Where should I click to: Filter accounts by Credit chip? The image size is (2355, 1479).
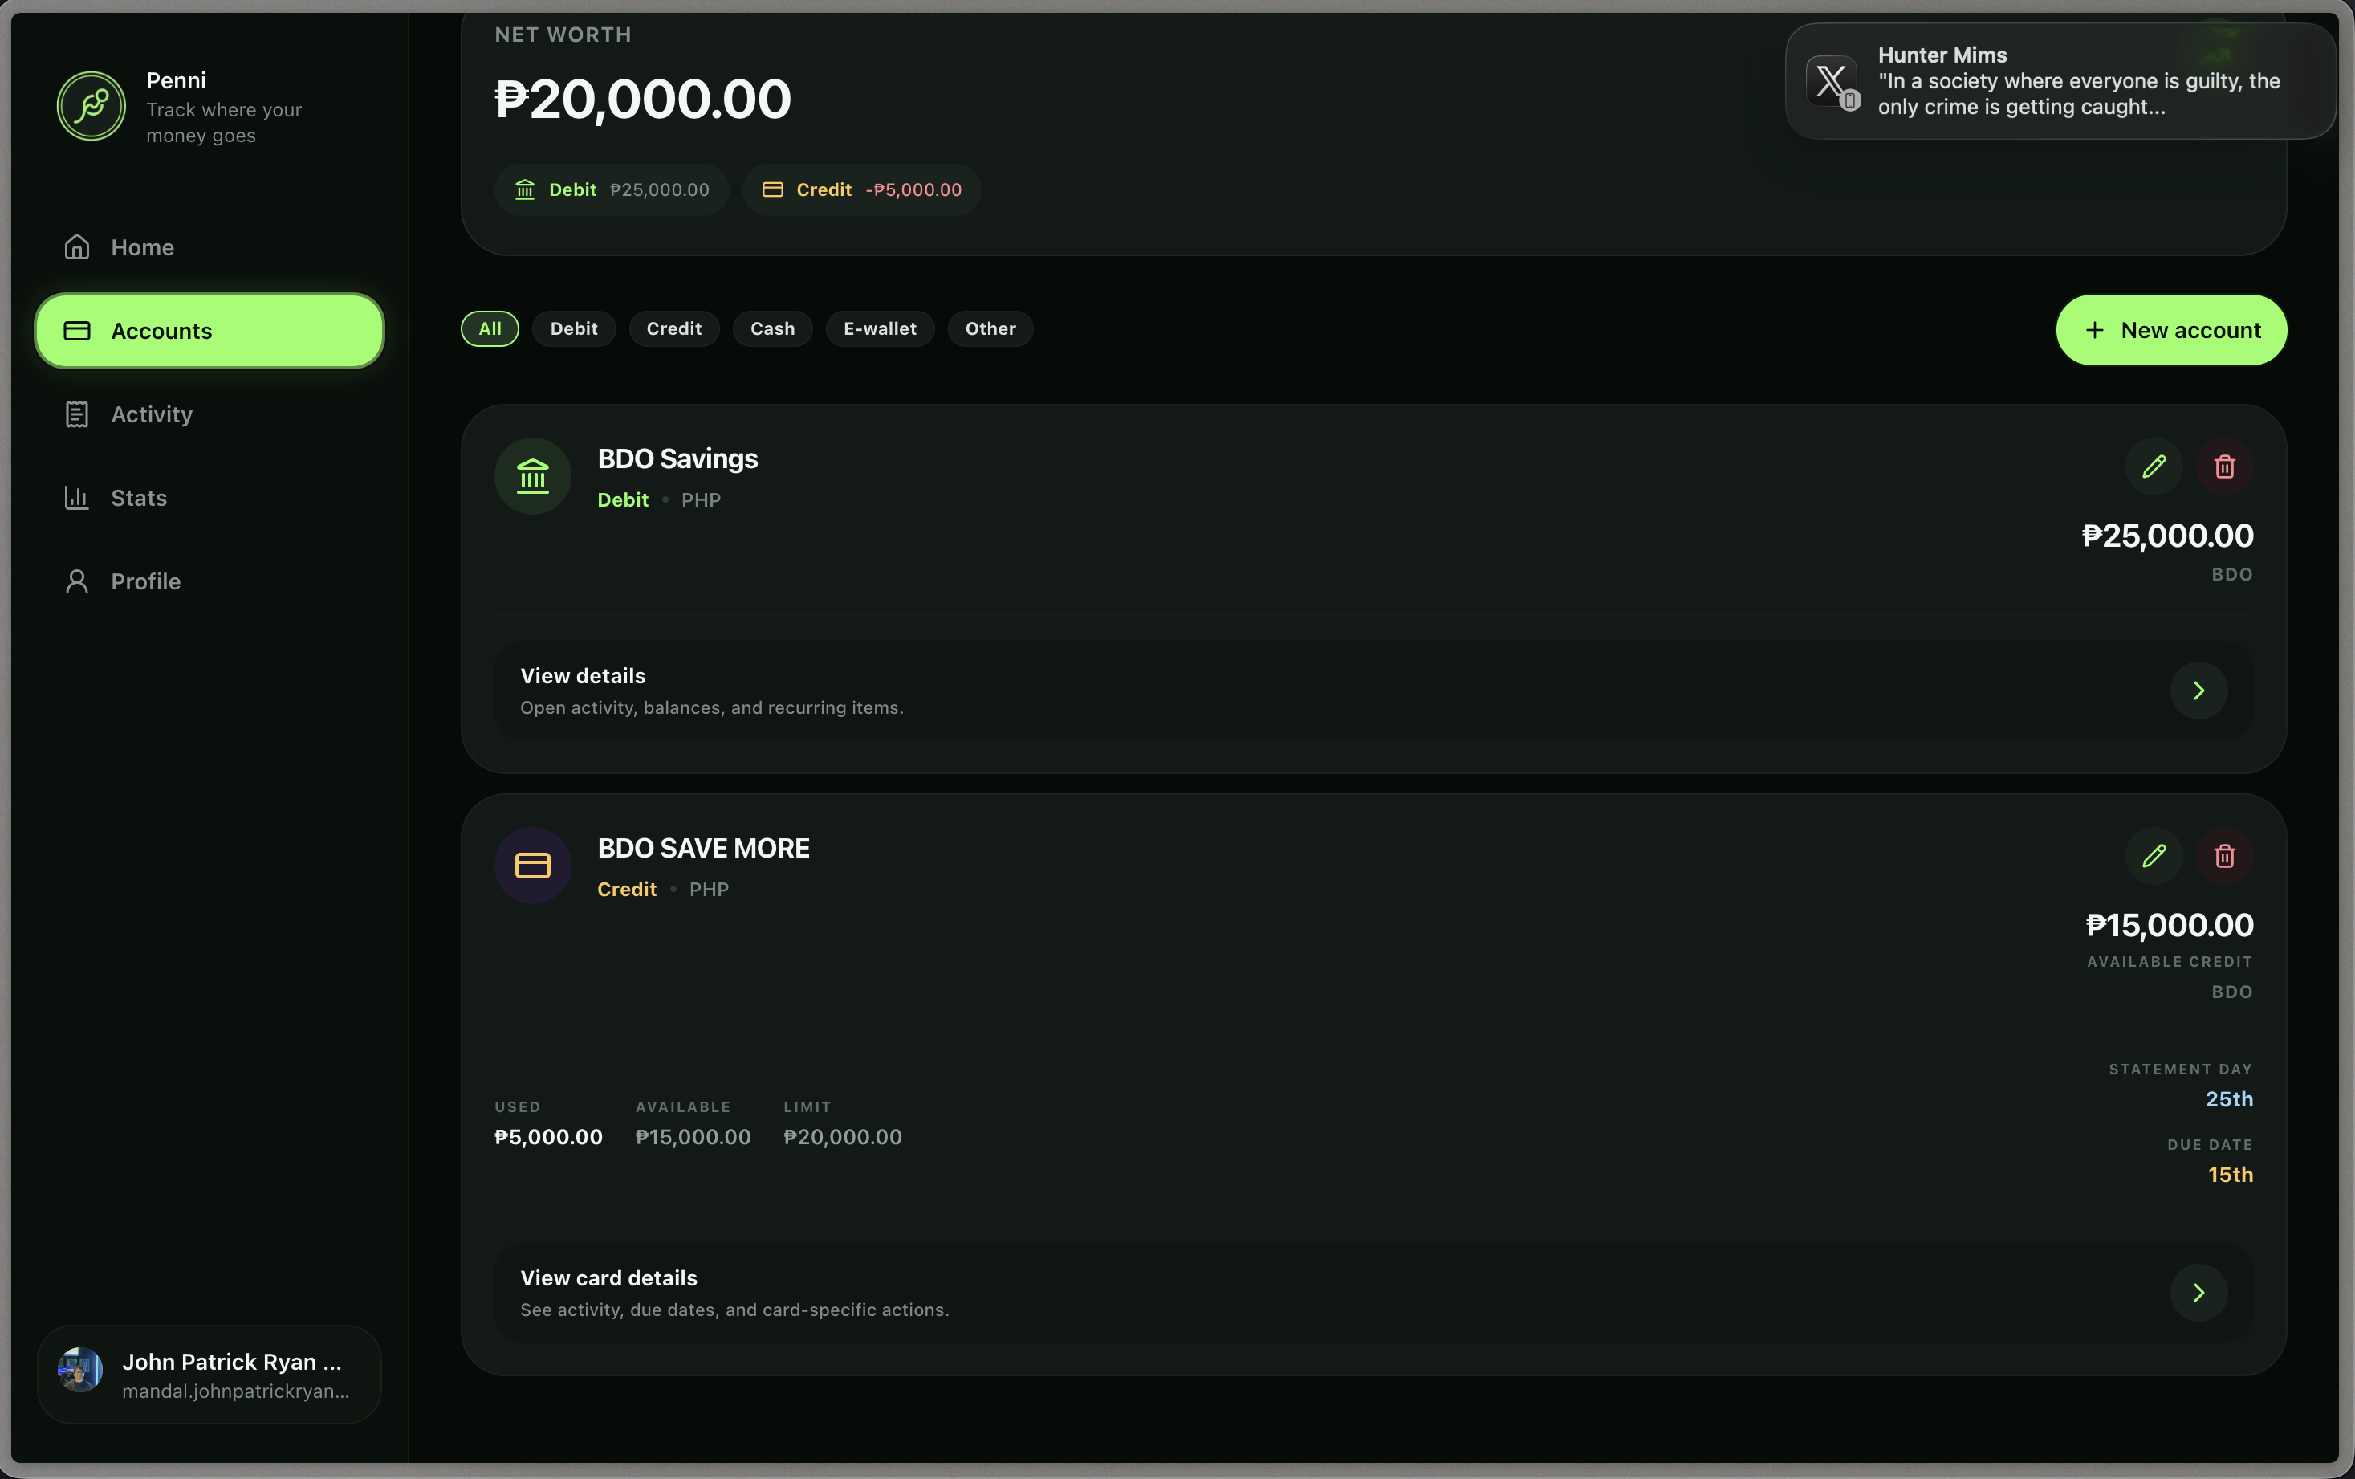tap(673, 328)
